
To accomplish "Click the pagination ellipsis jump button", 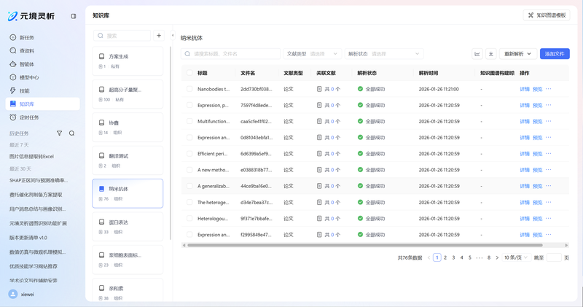I will tap(480, 257).
